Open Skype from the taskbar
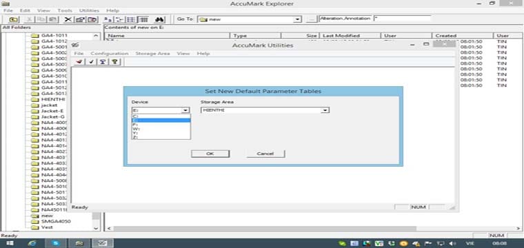Viewport: 524px width, 248px height. click(56, 243)
